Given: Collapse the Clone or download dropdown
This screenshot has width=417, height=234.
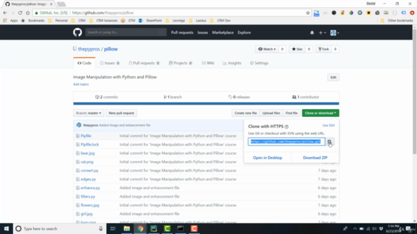Looking at the screenshot, I should point(321,113).
